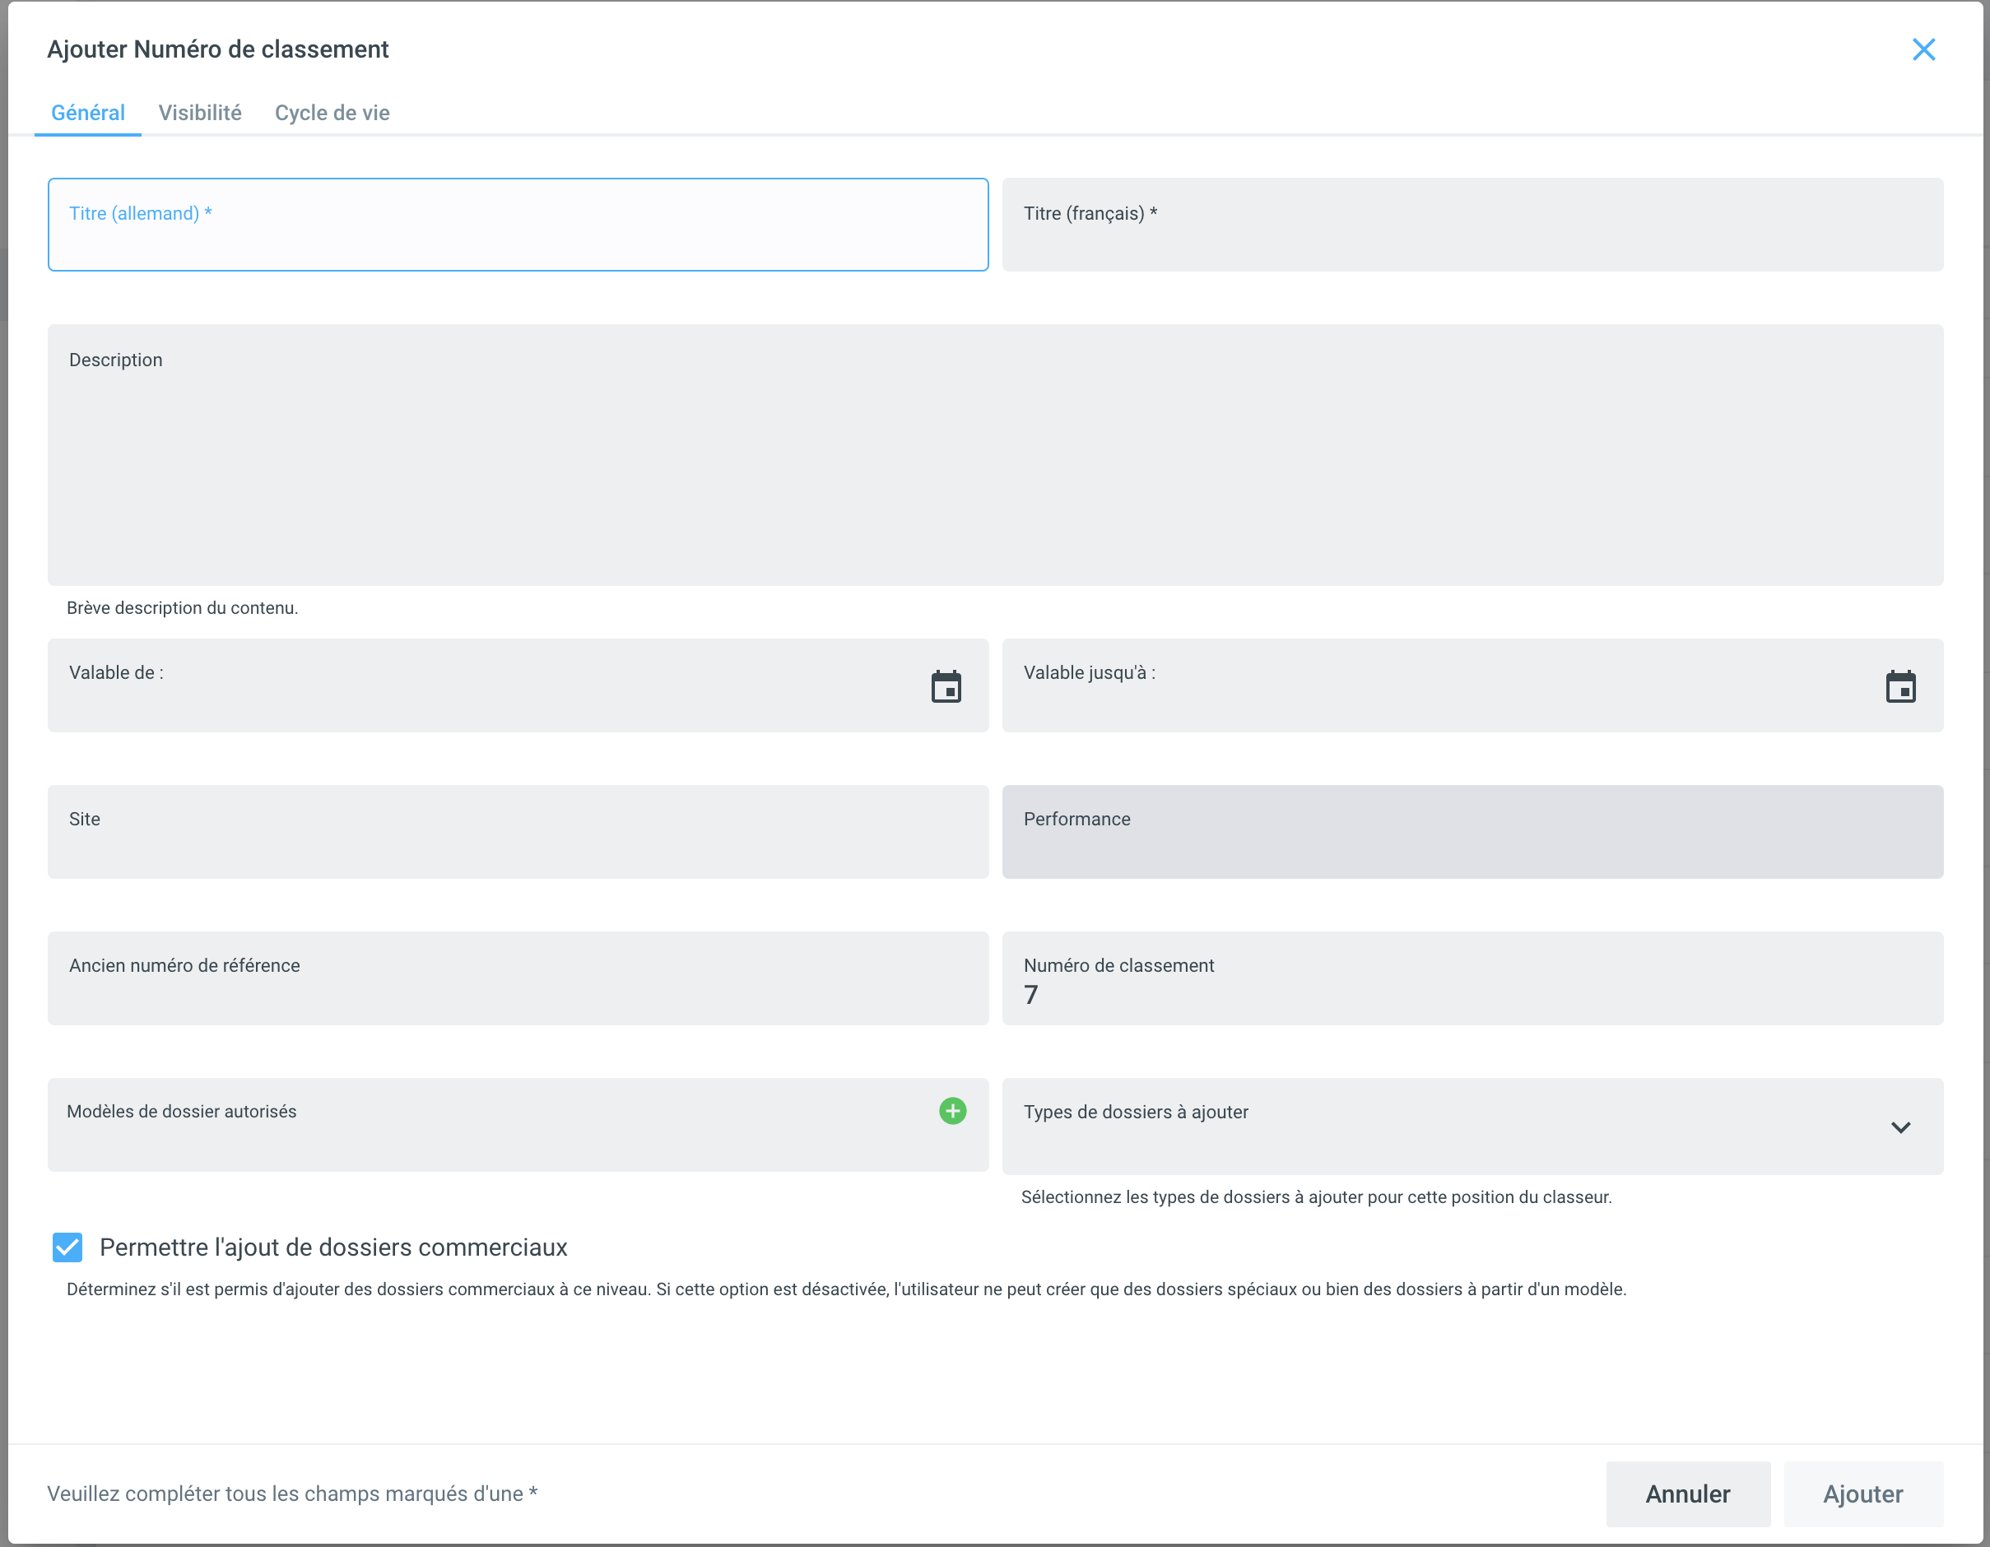The image size is (1990, 1547).
Task: Close the dialog with the X icon
Action: click(x=1923, y=49)
